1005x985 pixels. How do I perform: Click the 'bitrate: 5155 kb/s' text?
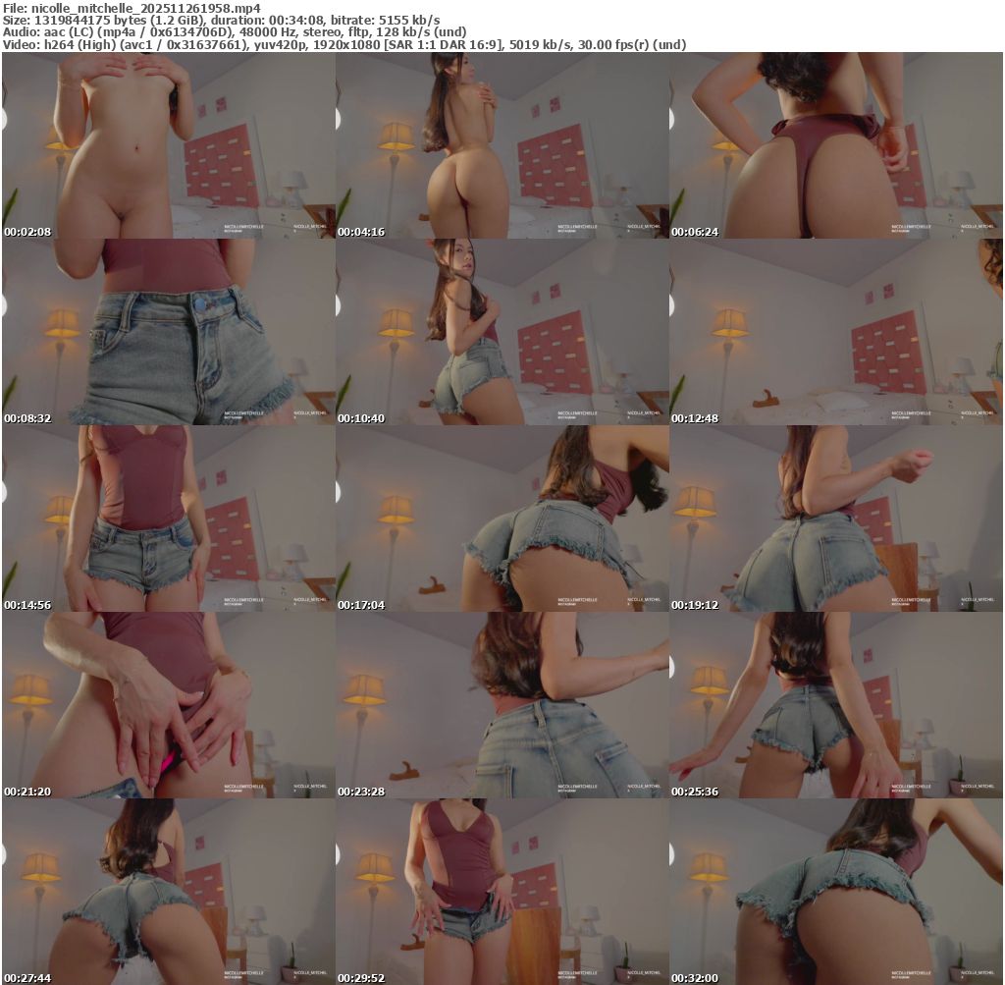coord(385,21)
